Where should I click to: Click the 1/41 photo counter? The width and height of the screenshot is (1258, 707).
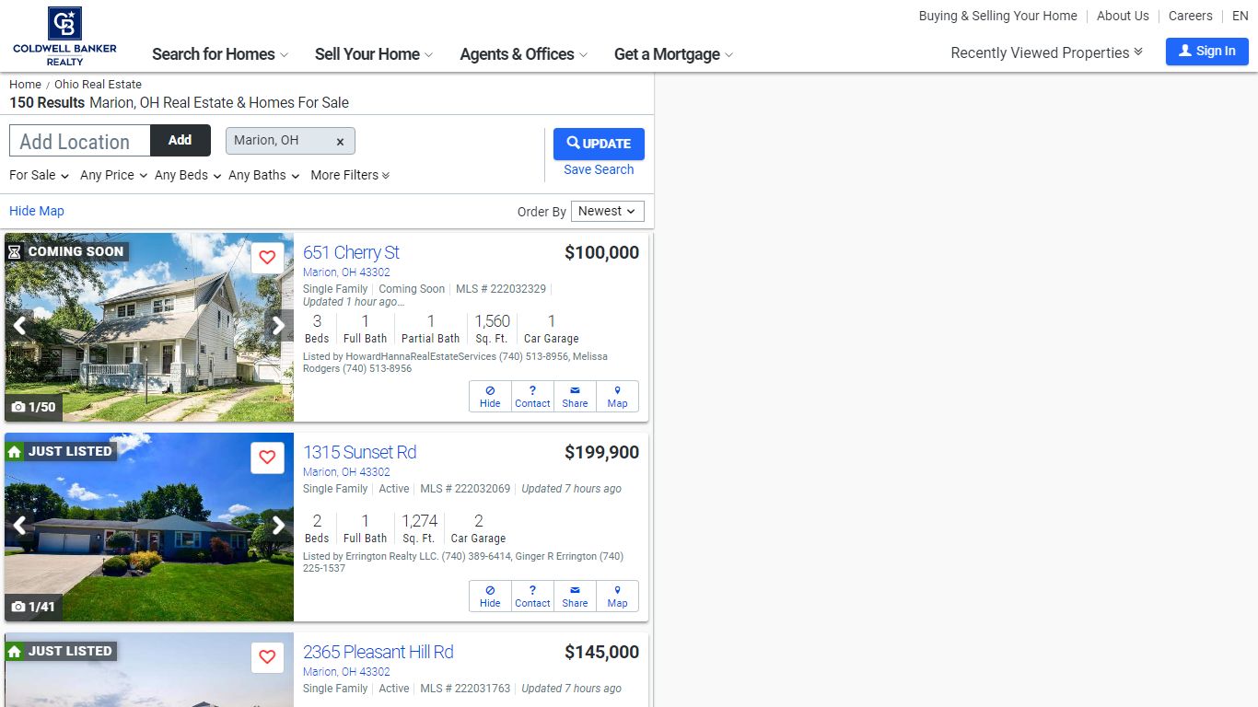point(34,607)
